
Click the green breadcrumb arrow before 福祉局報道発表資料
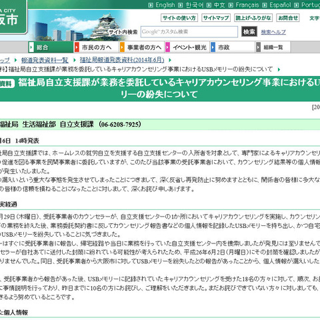click(75, 60)
